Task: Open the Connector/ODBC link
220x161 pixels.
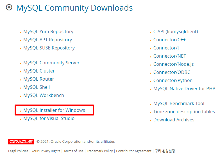Action: point(172,72)
